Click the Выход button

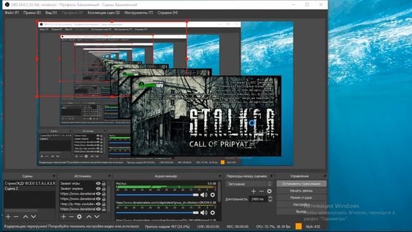[x=301, y=211]
